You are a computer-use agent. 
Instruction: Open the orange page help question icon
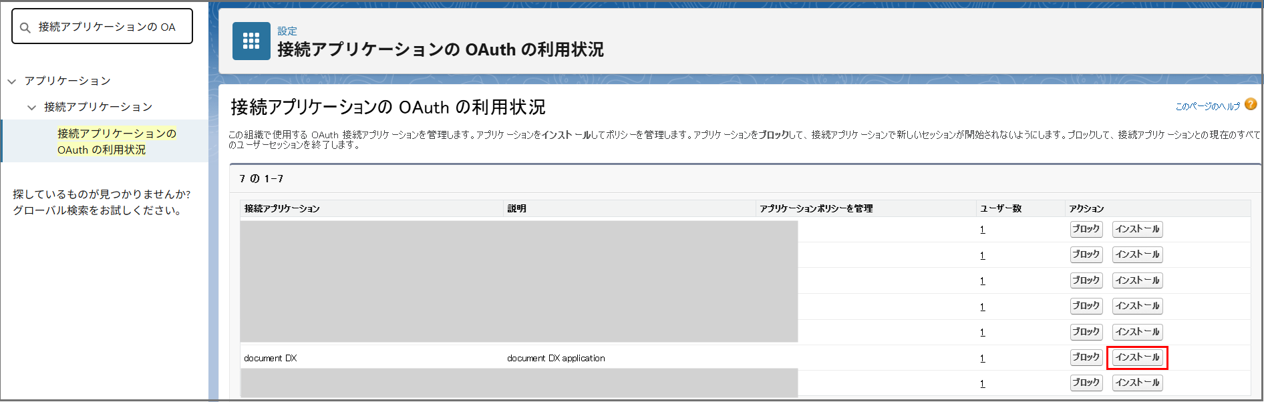(1251, 104)
